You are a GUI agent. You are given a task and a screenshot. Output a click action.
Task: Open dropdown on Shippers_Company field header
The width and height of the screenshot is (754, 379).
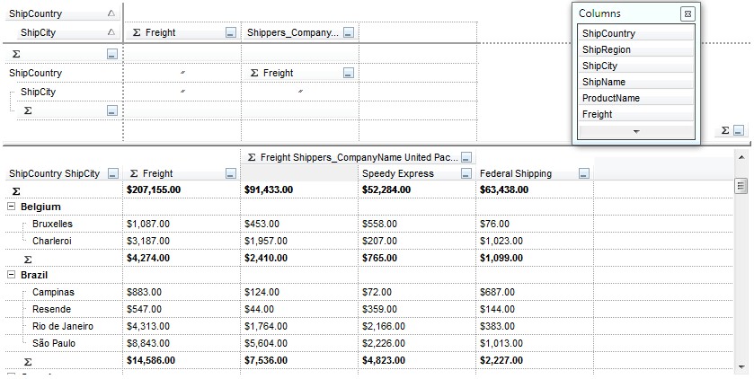pyautogui.click(x=349, y=33)
